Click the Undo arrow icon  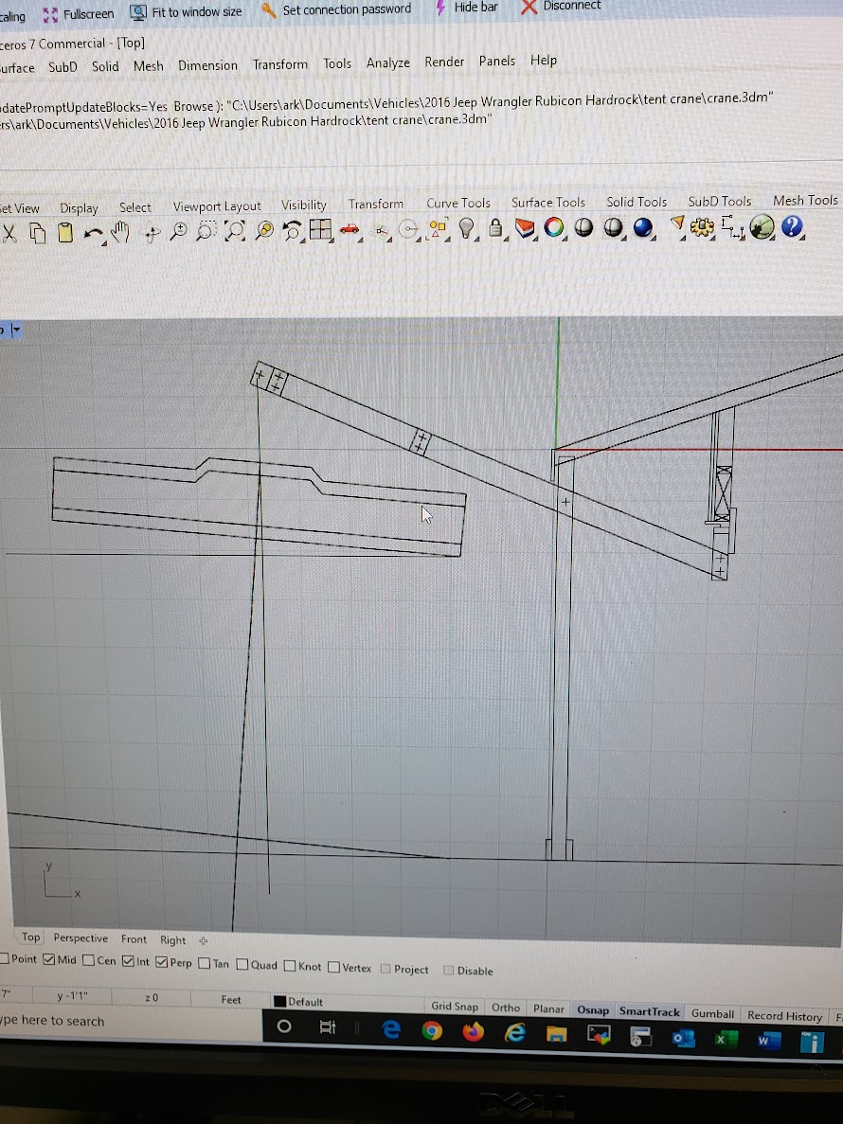93,232
